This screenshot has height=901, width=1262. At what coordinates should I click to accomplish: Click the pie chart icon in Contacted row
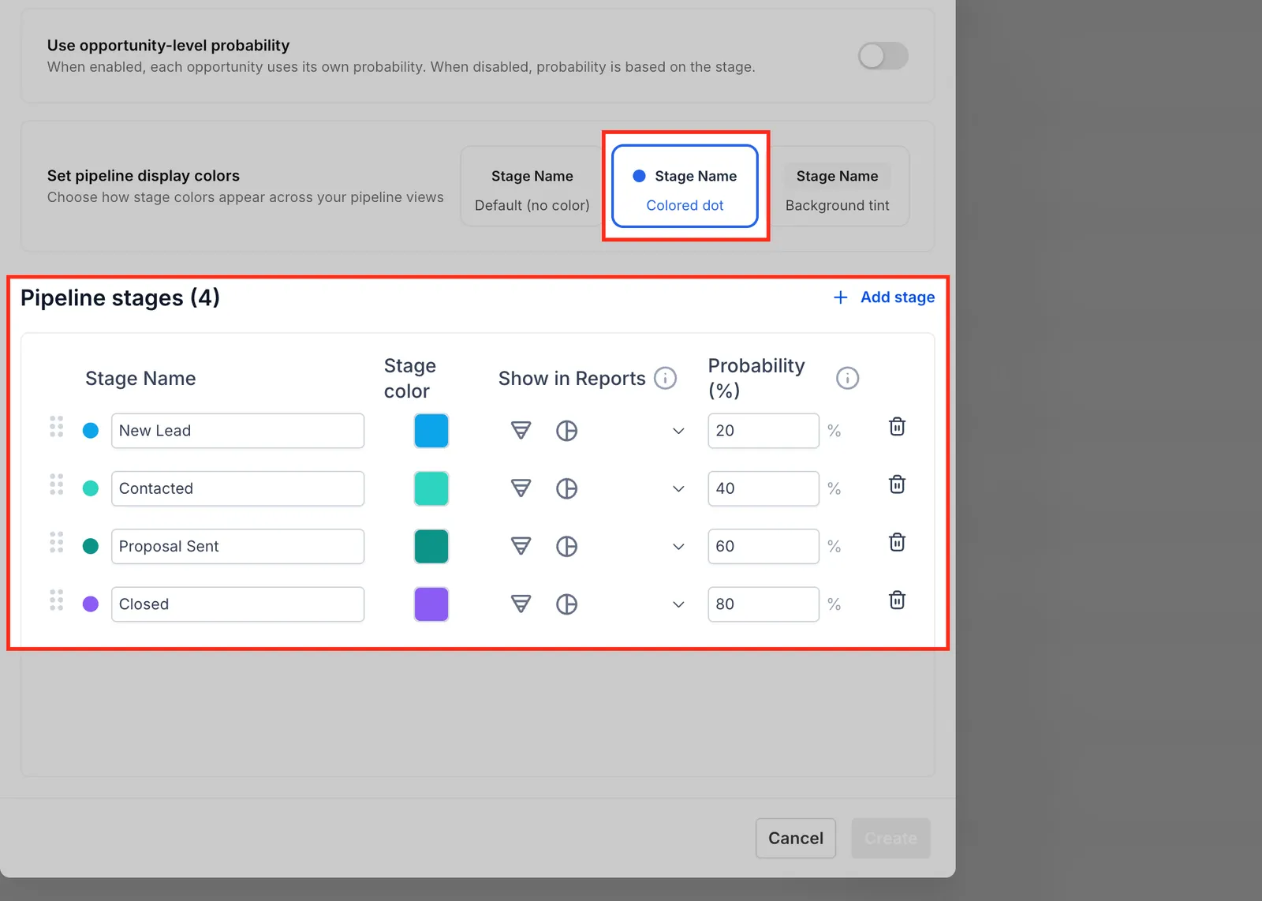(566, 488)
